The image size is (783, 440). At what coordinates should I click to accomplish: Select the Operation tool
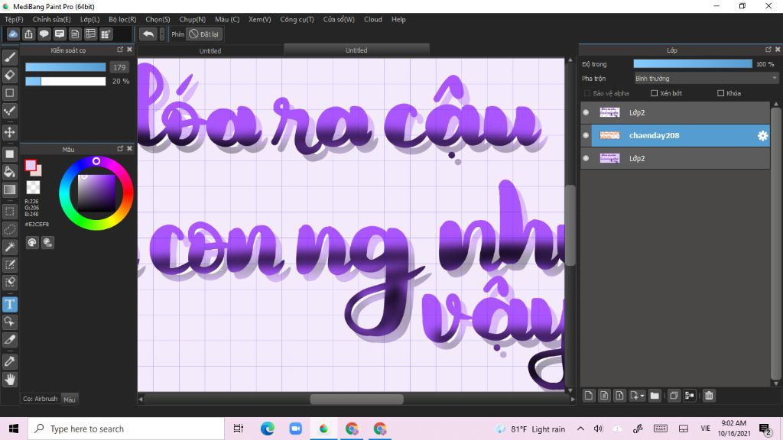[x=9, y=322]
